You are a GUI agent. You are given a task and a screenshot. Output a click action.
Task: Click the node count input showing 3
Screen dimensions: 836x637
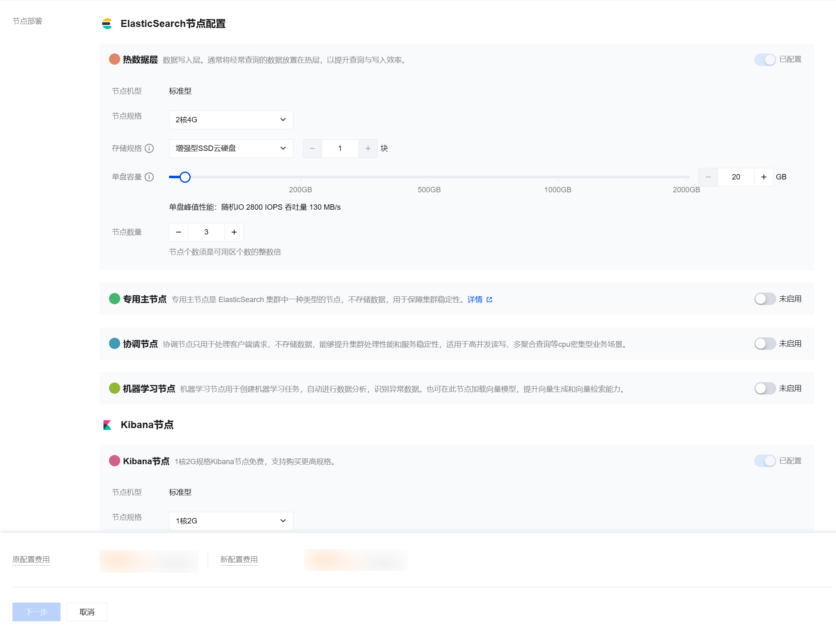206,232
